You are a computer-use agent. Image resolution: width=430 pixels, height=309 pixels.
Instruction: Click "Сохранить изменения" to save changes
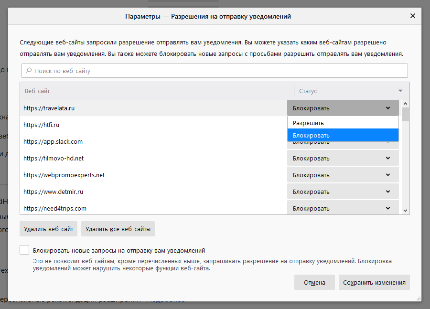pyautogui.click(x=374, y=282)
